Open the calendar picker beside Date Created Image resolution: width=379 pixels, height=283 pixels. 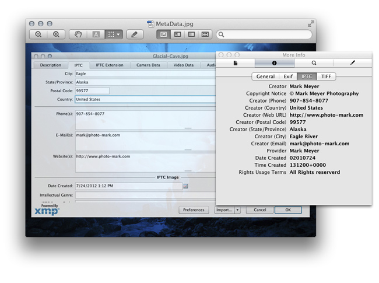[x=185, y=186]
